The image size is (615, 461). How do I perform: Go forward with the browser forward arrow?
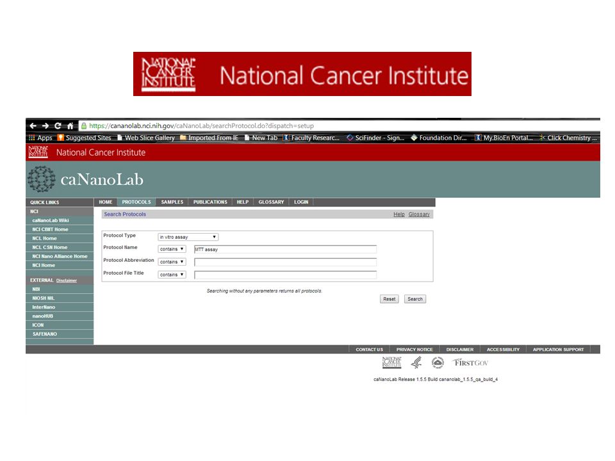click(45, 126)
